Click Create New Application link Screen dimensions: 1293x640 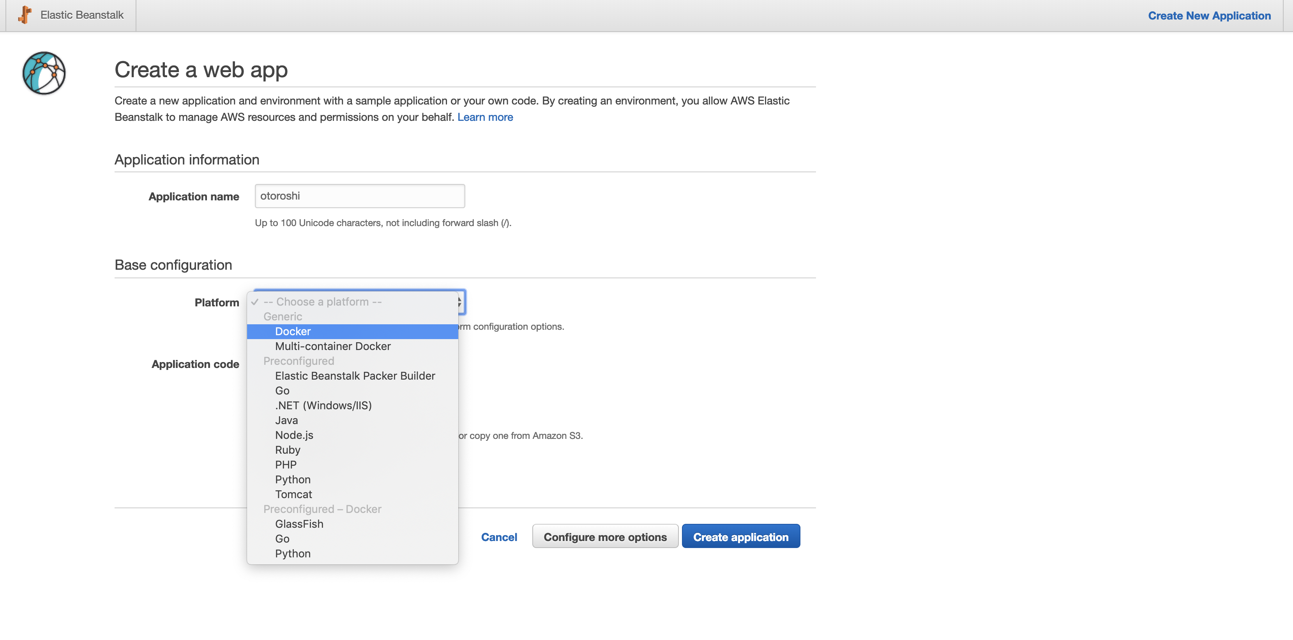pyautogui.click(x=1209, y=16)
